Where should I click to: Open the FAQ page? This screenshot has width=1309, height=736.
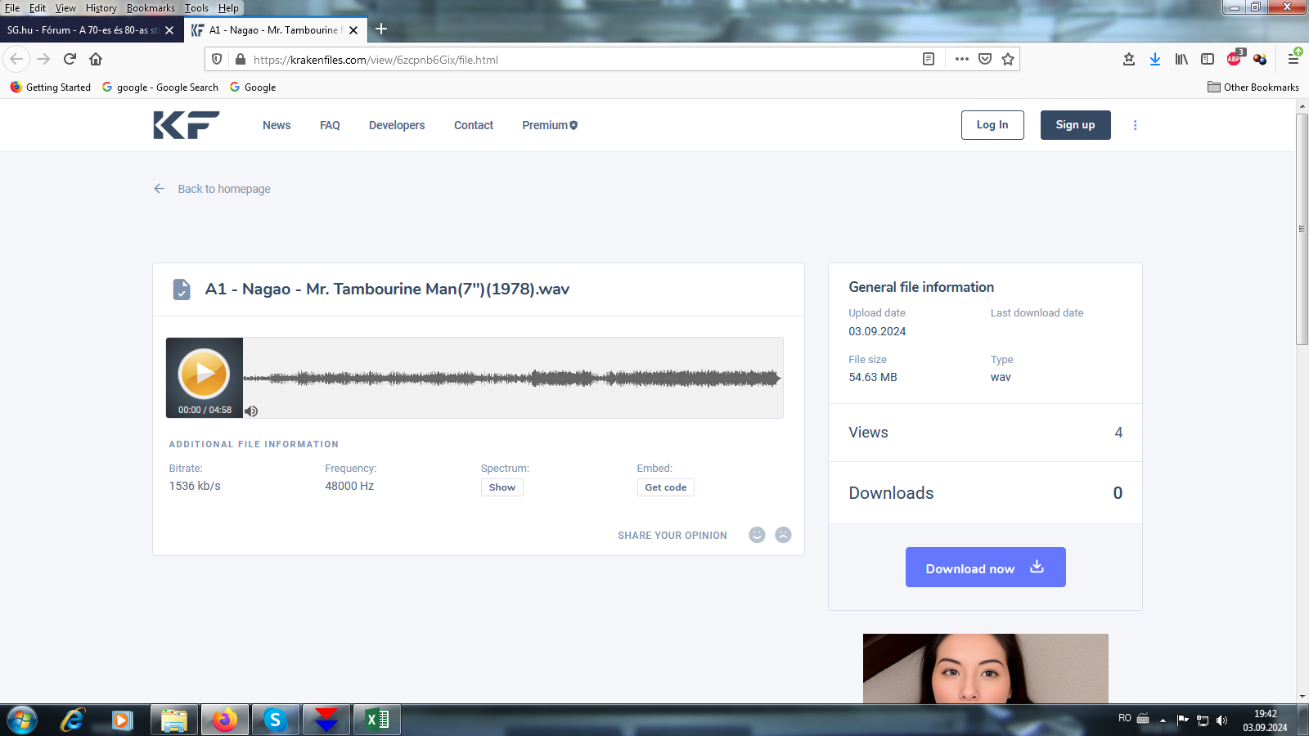tap(330, 125)
